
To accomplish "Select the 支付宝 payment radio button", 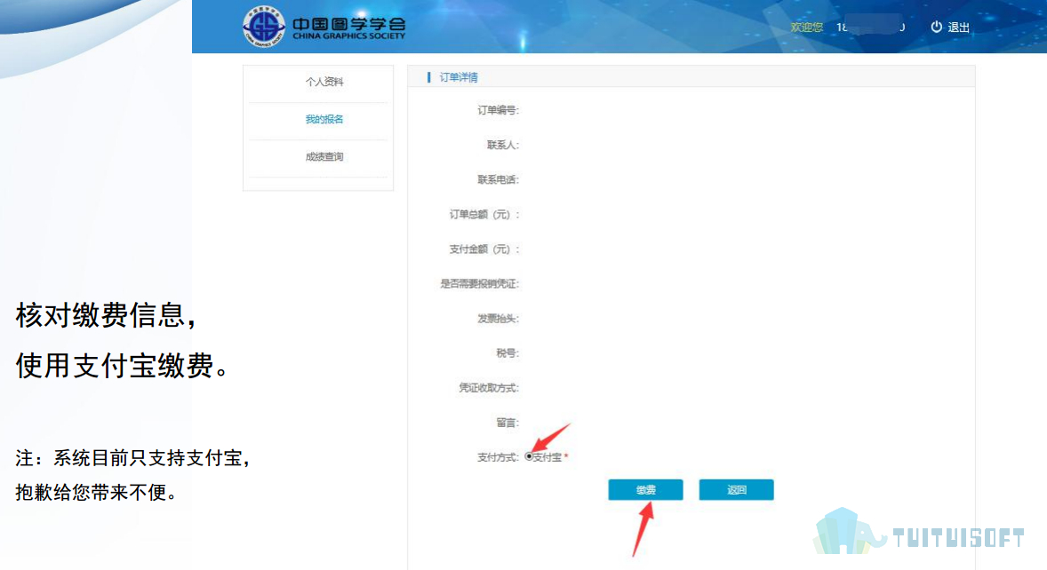I will click(x=529, y=456).
